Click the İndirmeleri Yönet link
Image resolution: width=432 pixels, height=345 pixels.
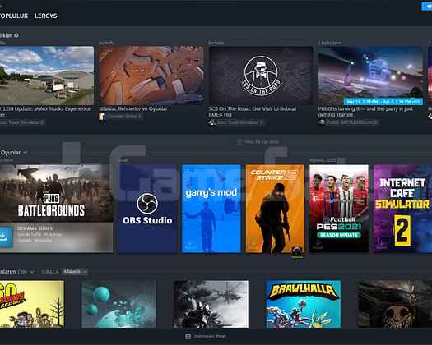tap(210, 336)
